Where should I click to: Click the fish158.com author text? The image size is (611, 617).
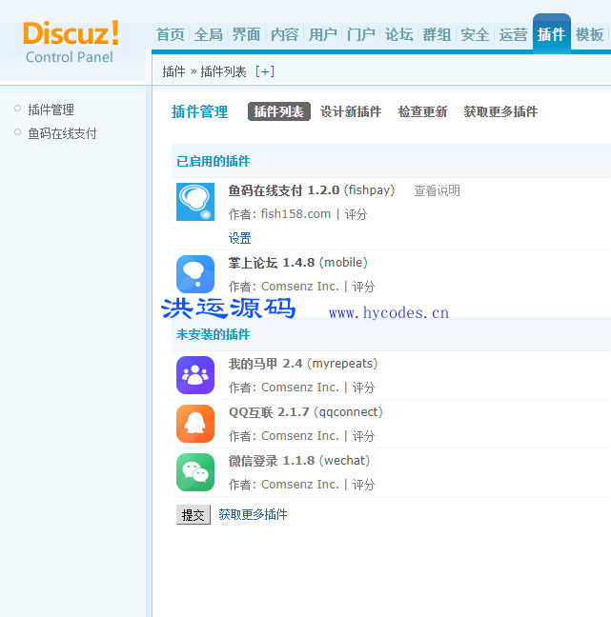(x=295, y=214)
